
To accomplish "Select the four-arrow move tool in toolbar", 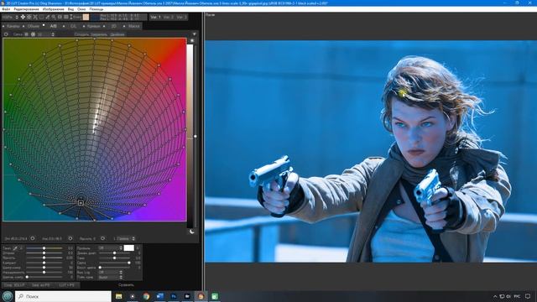I will (x=23, y=17).
